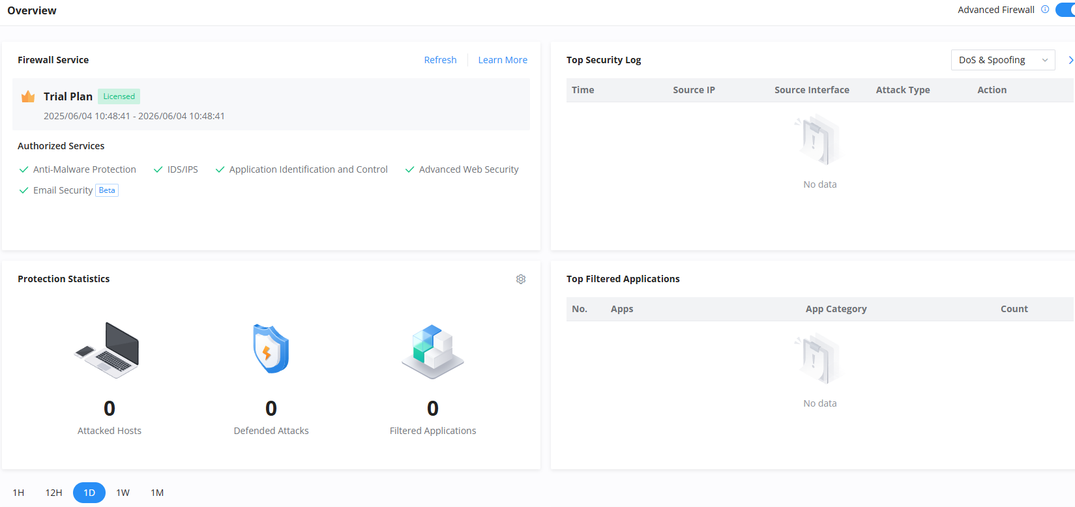This screenshot has height=507, width=1075.
Task: Click the Filtered Applications count value
Action: 433,409
